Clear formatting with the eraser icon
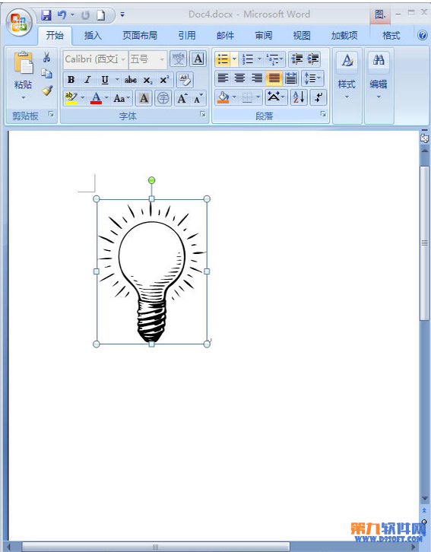The image size is (431, 552). coord(185,80)
